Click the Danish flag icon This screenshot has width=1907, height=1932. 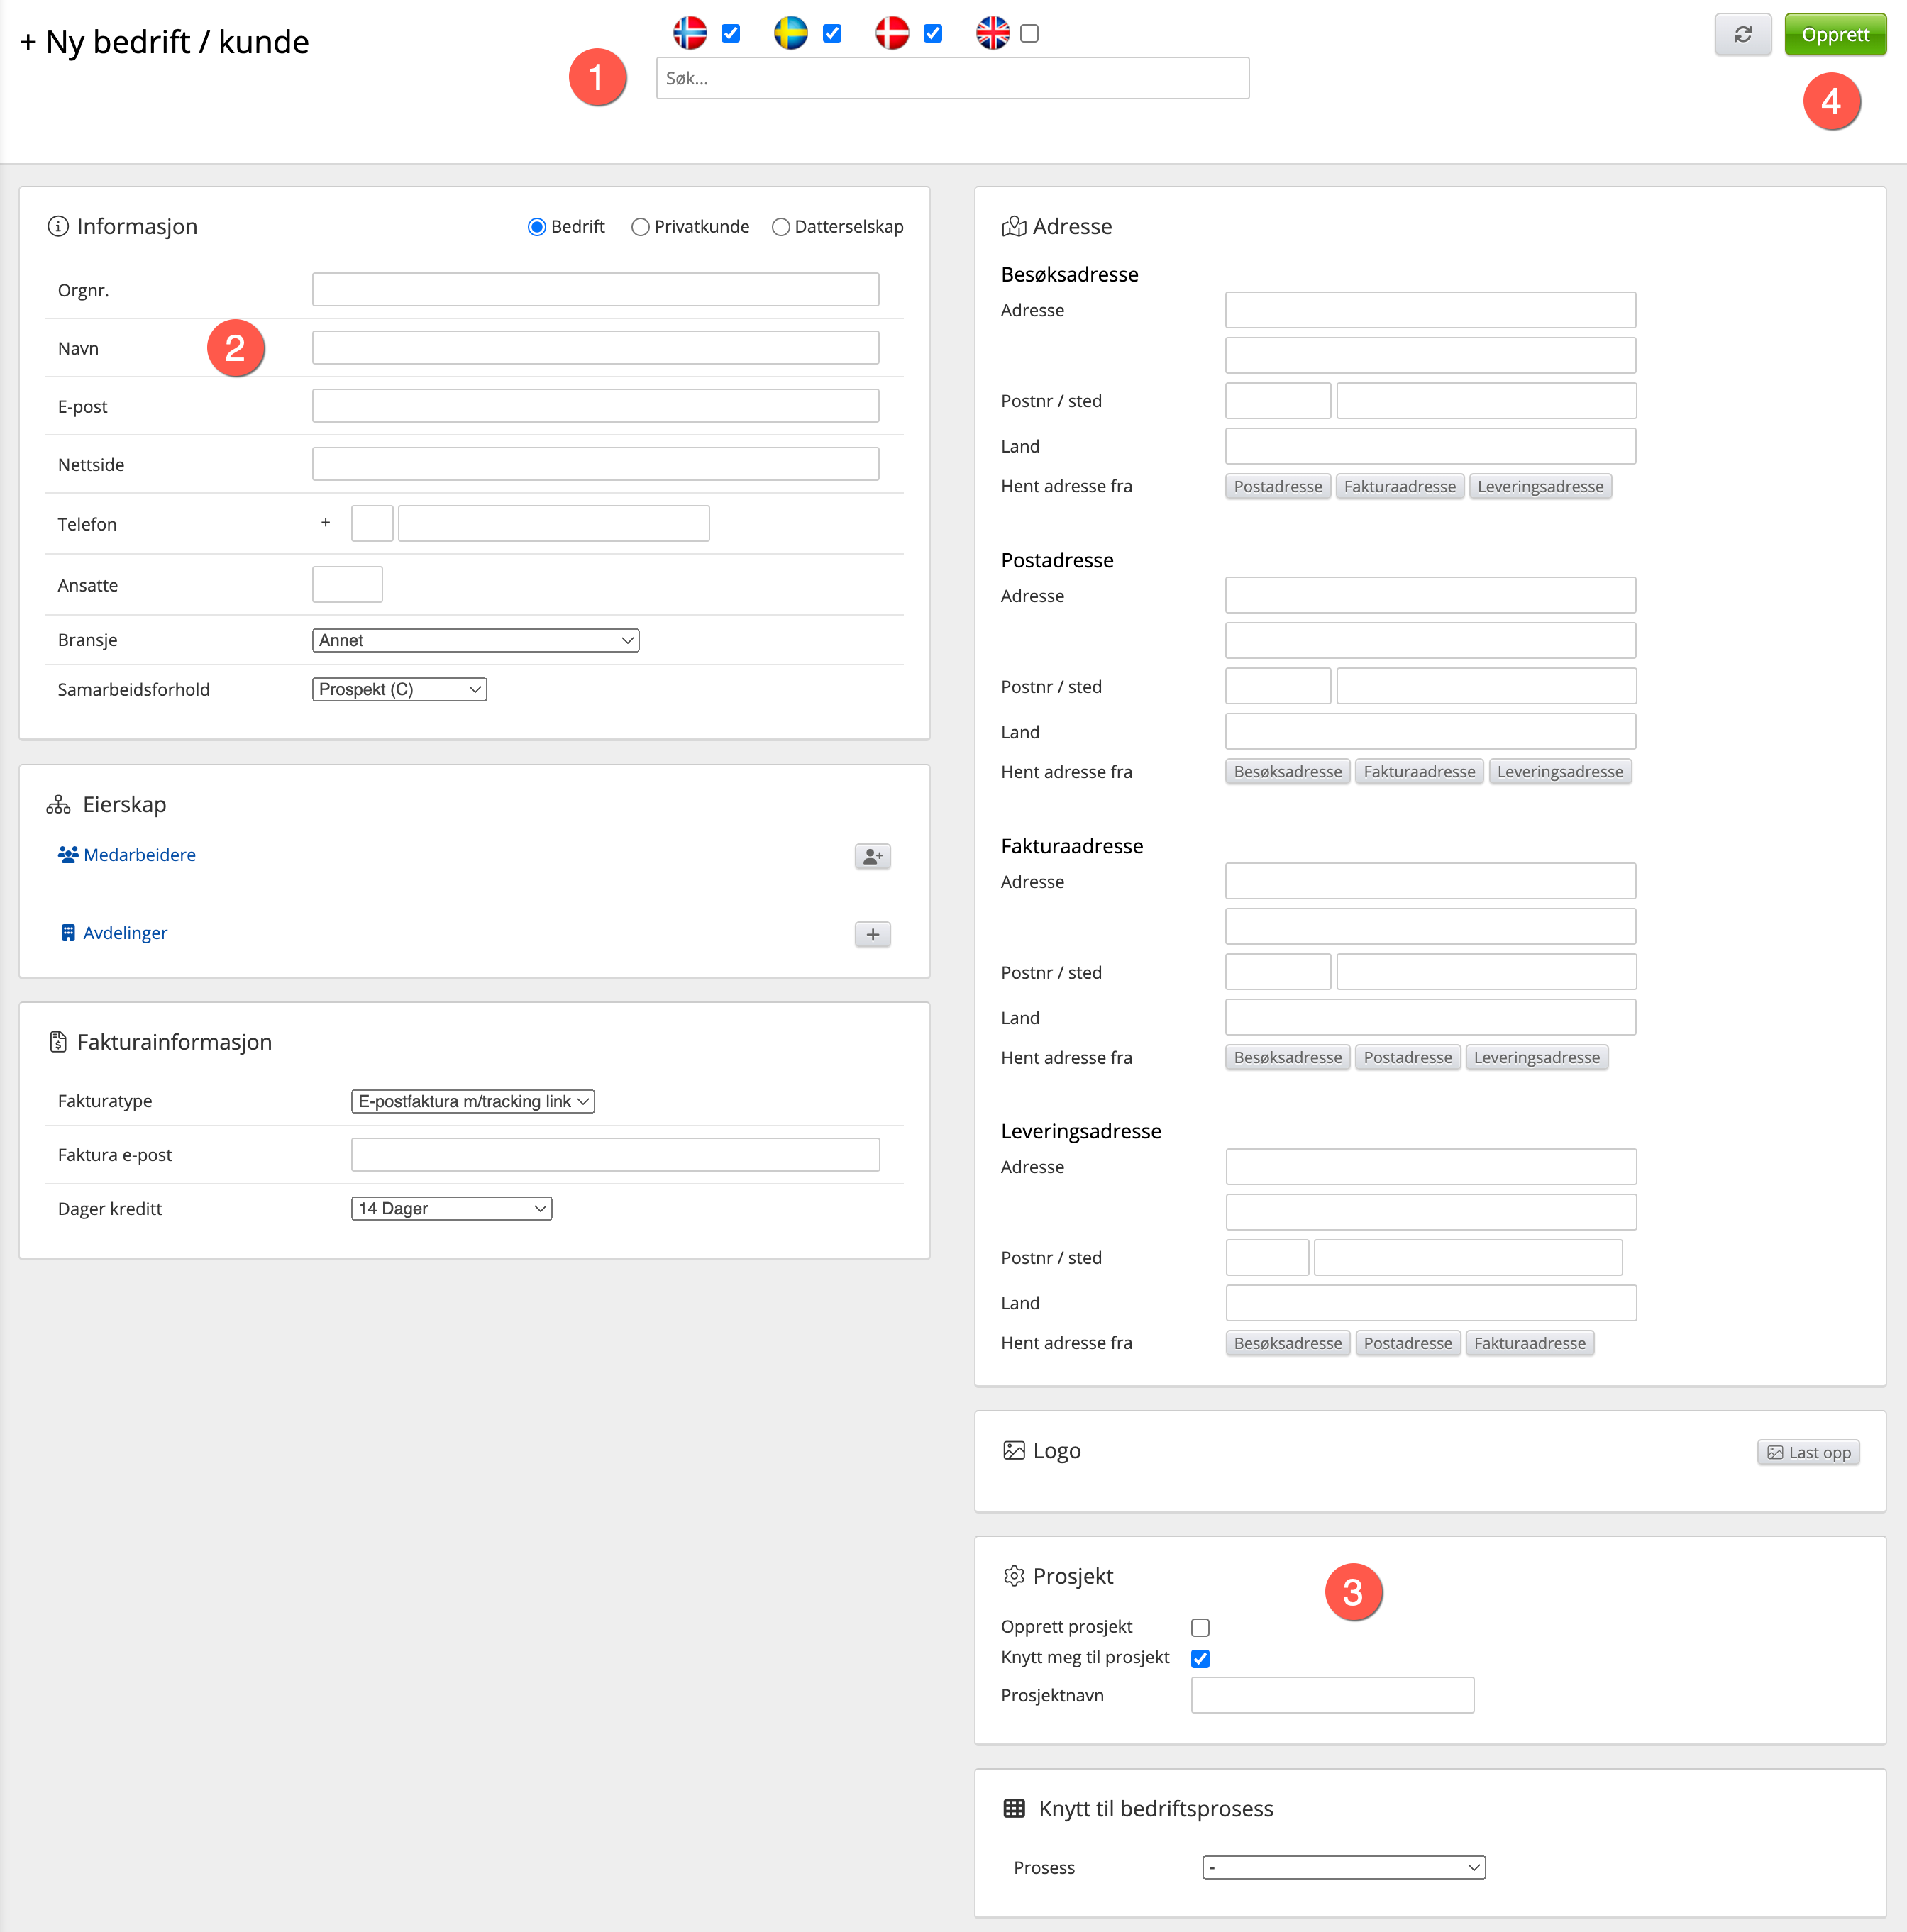coord(892,33)
